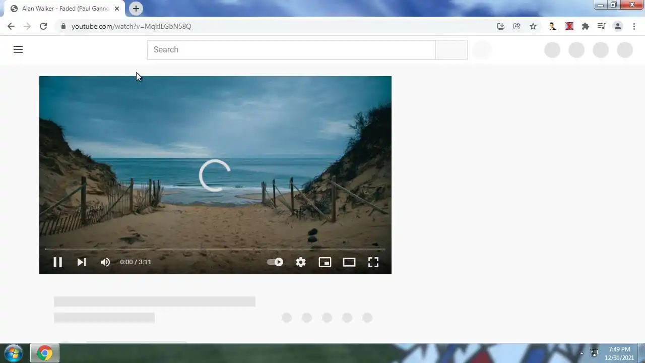The image size is (645, 363).
Task: Focus the YouTube Search field
Action: point(291,50)
